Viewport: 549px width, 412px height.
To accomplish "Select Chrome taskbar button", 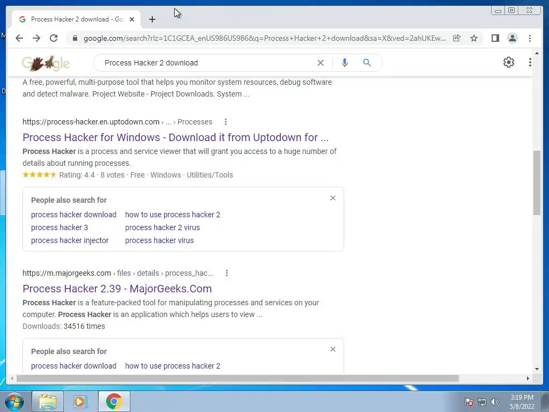I will [x=114, y=401].
